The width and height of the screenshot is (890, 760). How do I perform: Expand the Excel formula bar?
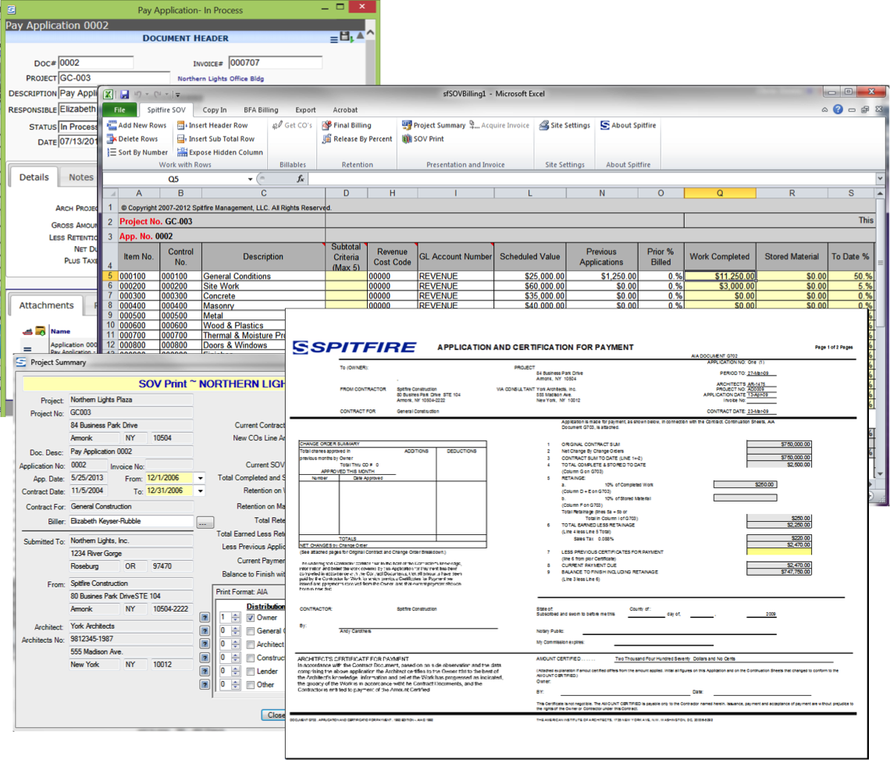coord(880,179)
